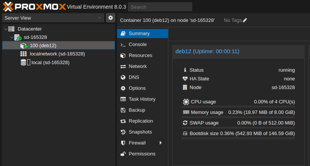Click the container header title text
Viewport: 310px width, 166px height.
[x=167, y=20]
